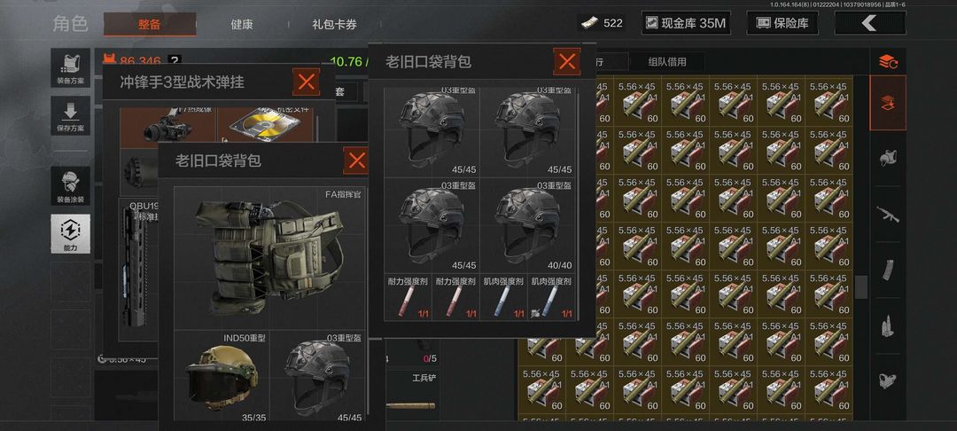Open the 装备方案 loadout icon
This screenshot has width=957, height=431.
70,67
